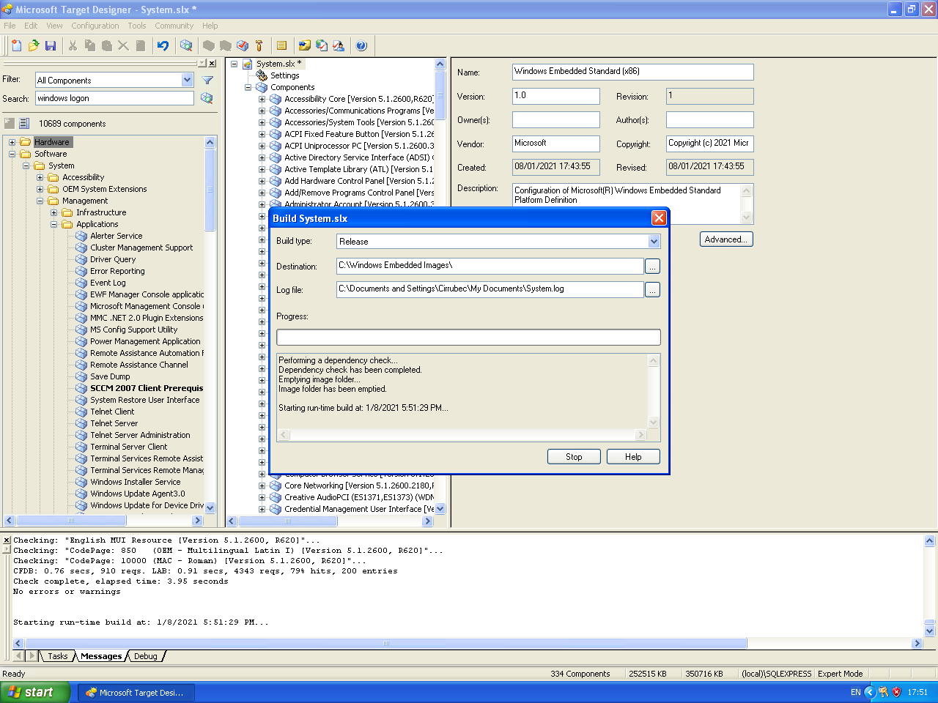Click the hammer Build Target Image icon

tap(259, 45)
